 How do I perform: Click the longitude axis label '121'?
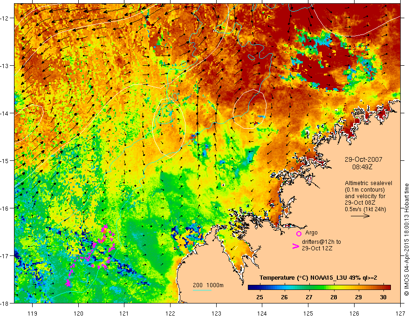[x=124, y=313]
